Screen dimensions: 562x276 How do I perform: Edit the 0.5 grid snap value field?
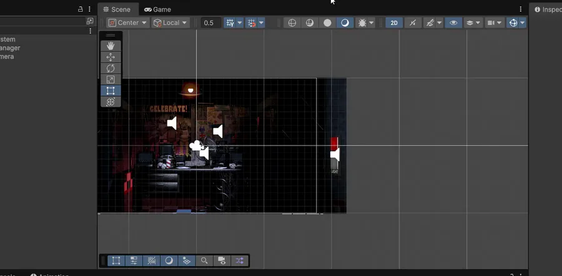tap(210, 22)
